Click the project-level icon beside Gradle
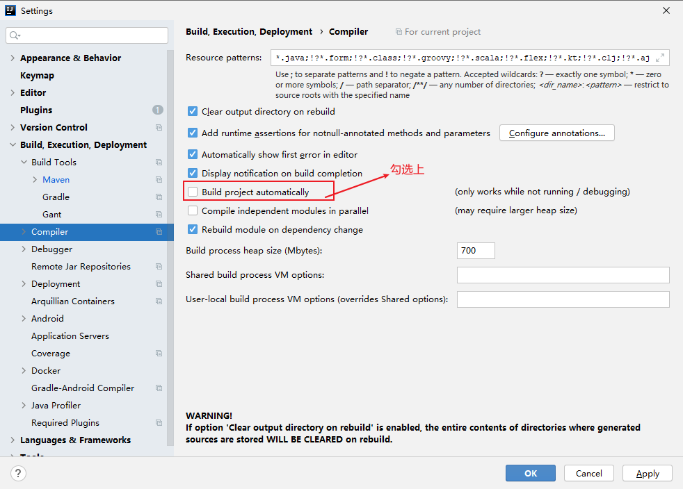 coord(159,197)
